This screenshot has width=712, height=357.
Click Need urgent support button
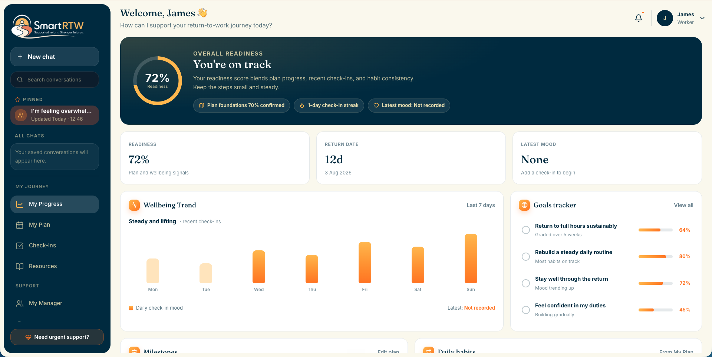57,337
